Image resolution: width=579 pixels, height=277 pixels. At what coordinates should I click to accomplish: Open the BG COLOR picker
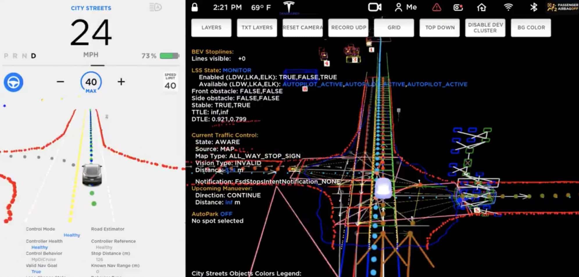coord(531,28)
